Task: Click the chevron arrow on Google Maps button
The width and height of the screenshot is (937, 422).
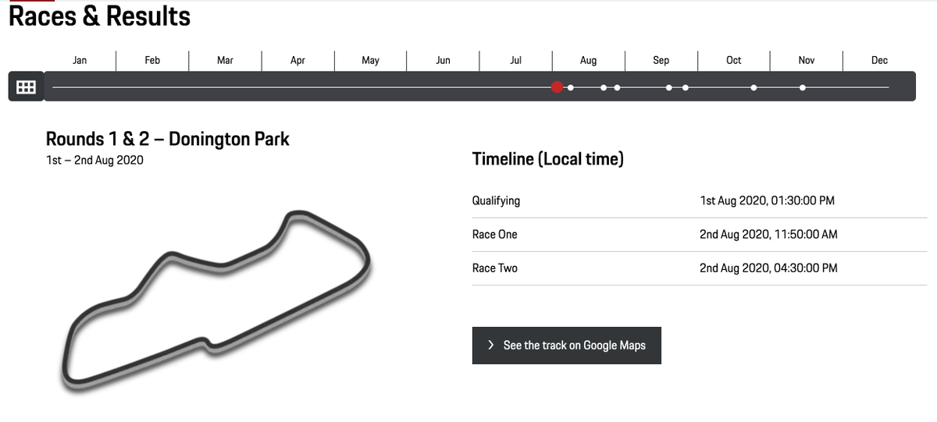Action: coord(490,345)
